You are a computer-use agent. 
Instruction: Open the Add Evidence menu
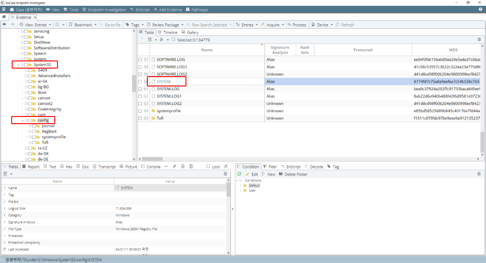click(x=171, y=9)
